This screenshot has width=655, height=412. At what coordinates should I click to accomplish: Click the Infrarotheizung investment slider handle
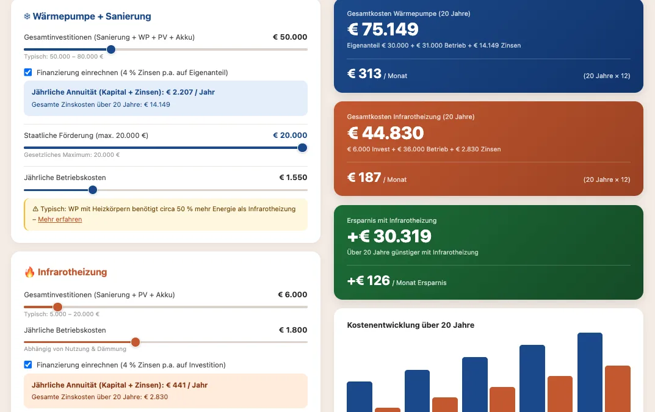click(59, 307)
